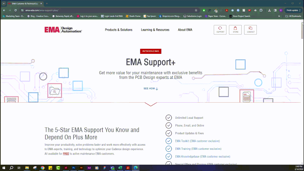This screenshot has height=171, width=304.
Task: Toggle the browser side panel icon
Action: click(x=275, y=10)
